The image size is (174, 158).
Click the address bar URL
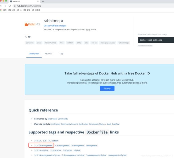pos(29,6)
